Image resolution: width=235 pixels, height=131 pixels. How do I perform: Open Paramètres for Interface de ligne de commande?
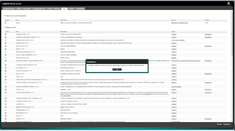[x=208, y=82]
